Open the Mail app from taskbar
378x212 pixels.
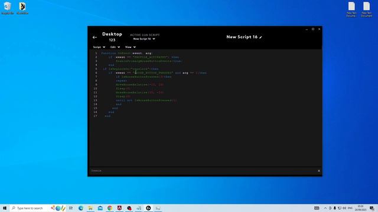100,208
